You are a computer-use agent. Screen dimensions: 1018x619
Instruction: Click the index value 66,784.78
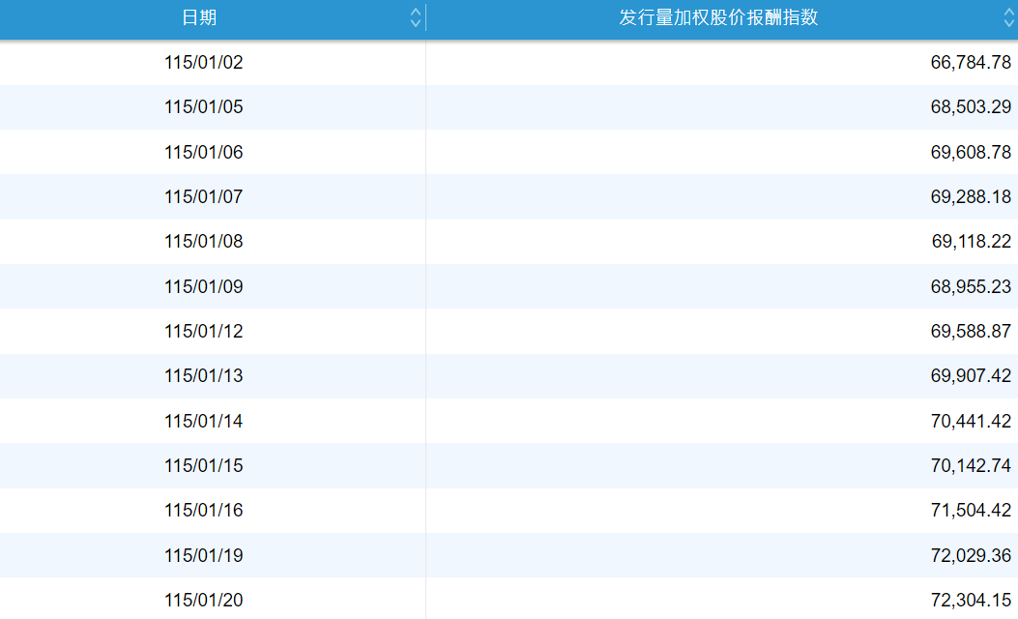[971, 63]
